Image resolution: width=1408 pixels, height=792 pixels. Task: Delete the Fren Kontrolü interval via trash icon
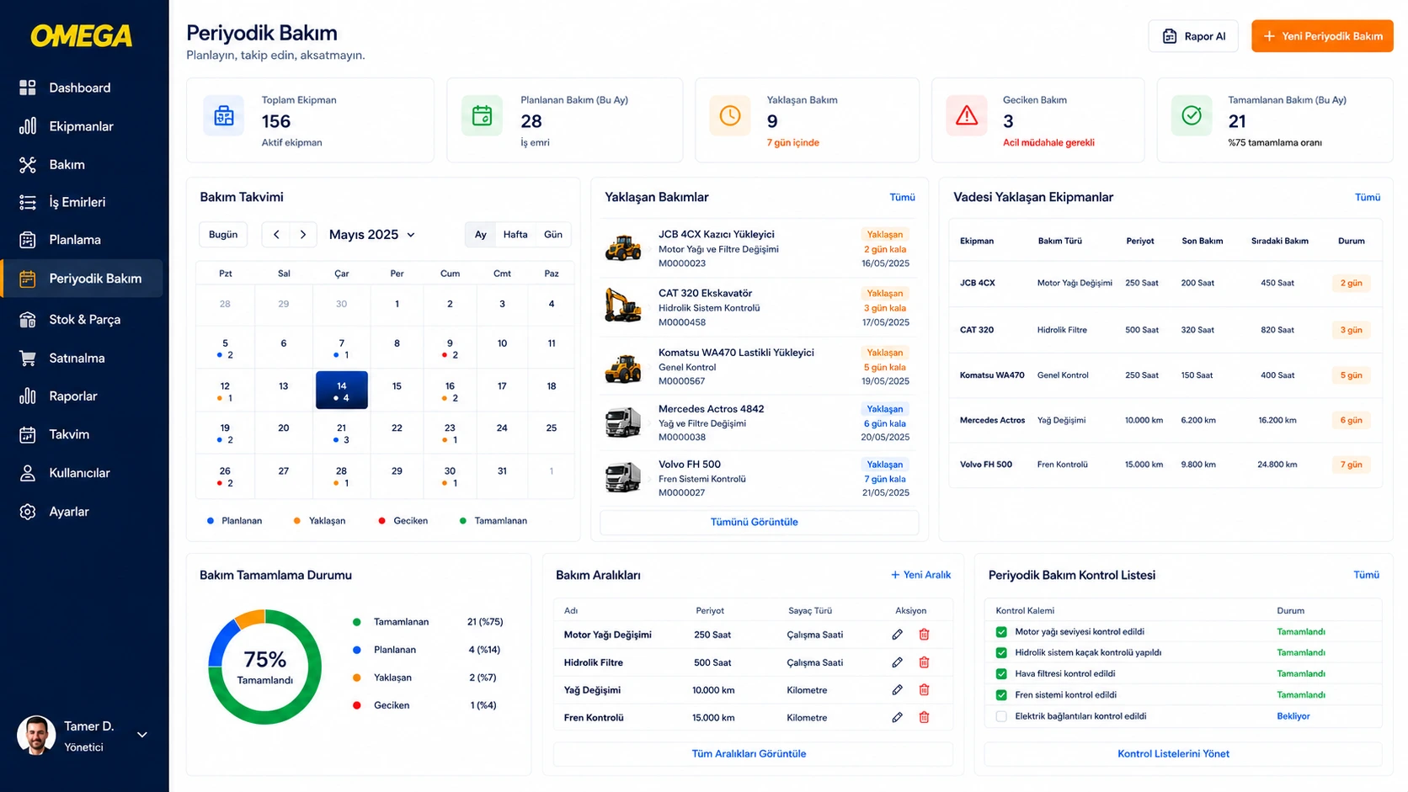click(x=924, y=718)
